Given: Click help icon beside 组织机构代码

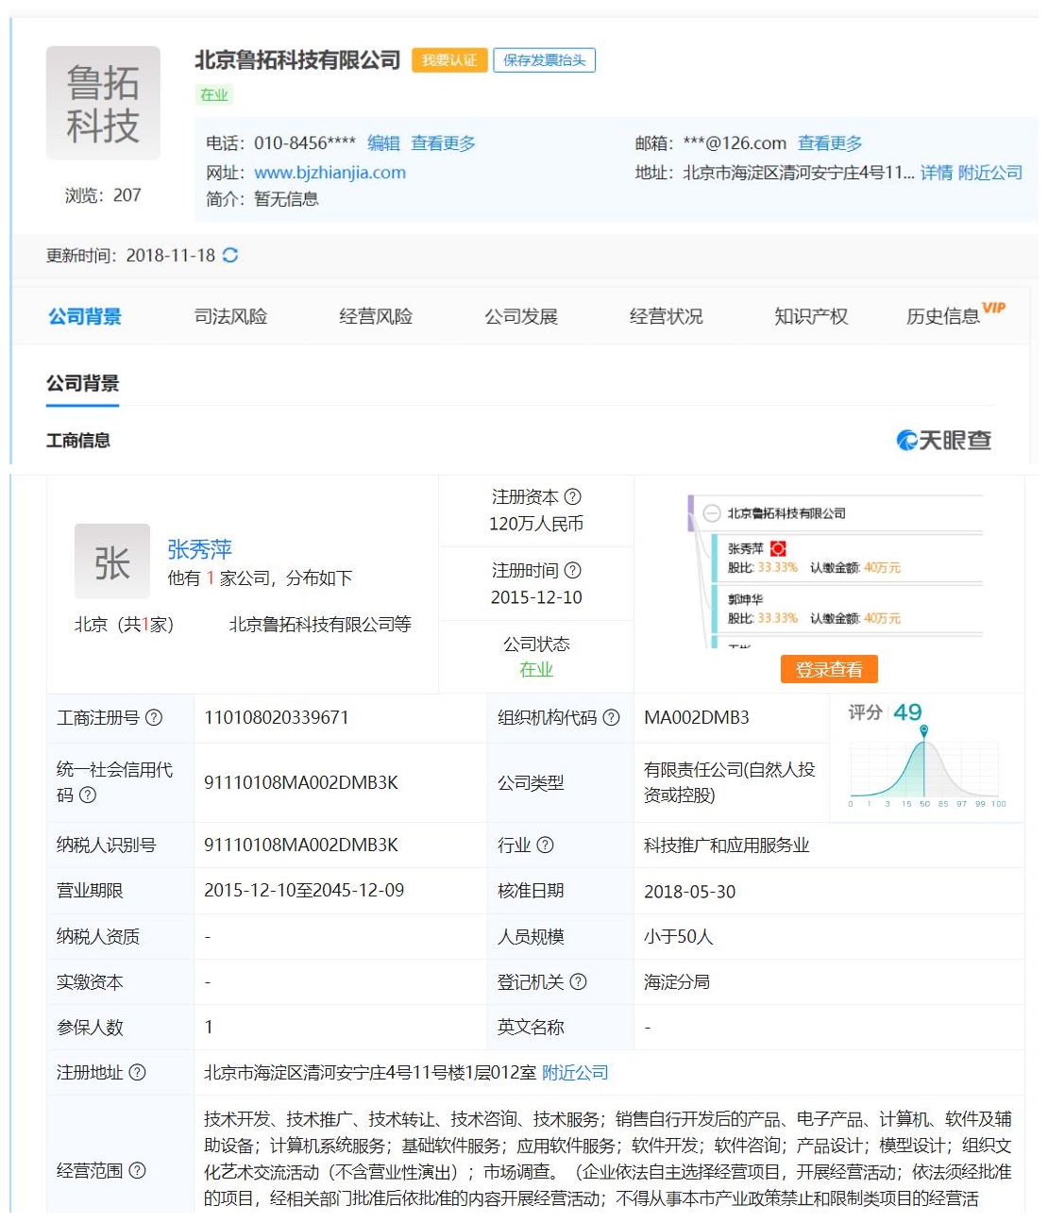Looking at the screenshot, I should coord(611,717).
